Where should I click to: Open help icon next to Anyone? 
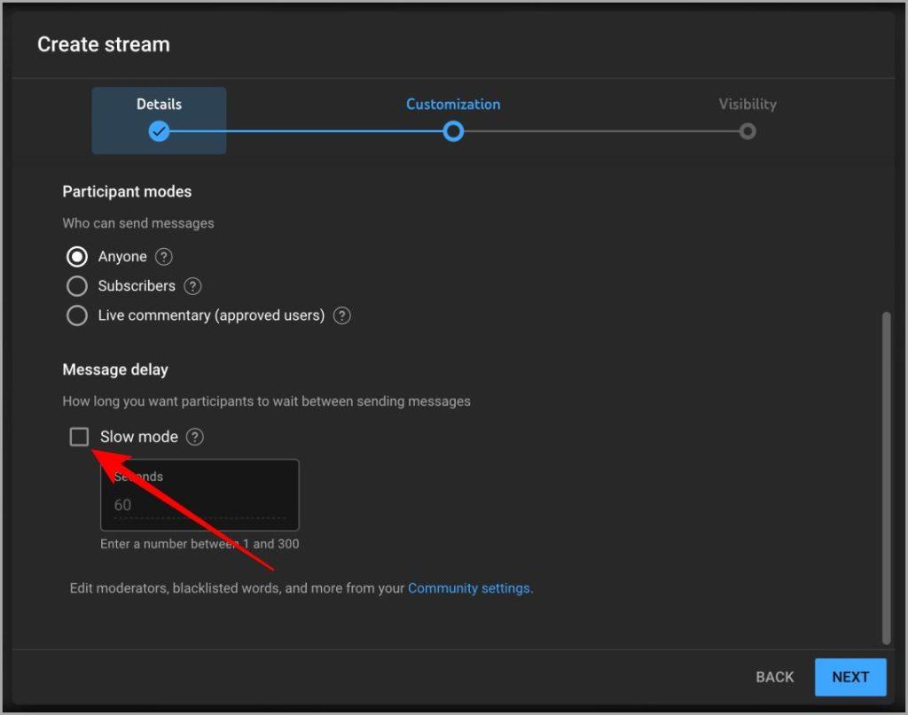point(164,257)
